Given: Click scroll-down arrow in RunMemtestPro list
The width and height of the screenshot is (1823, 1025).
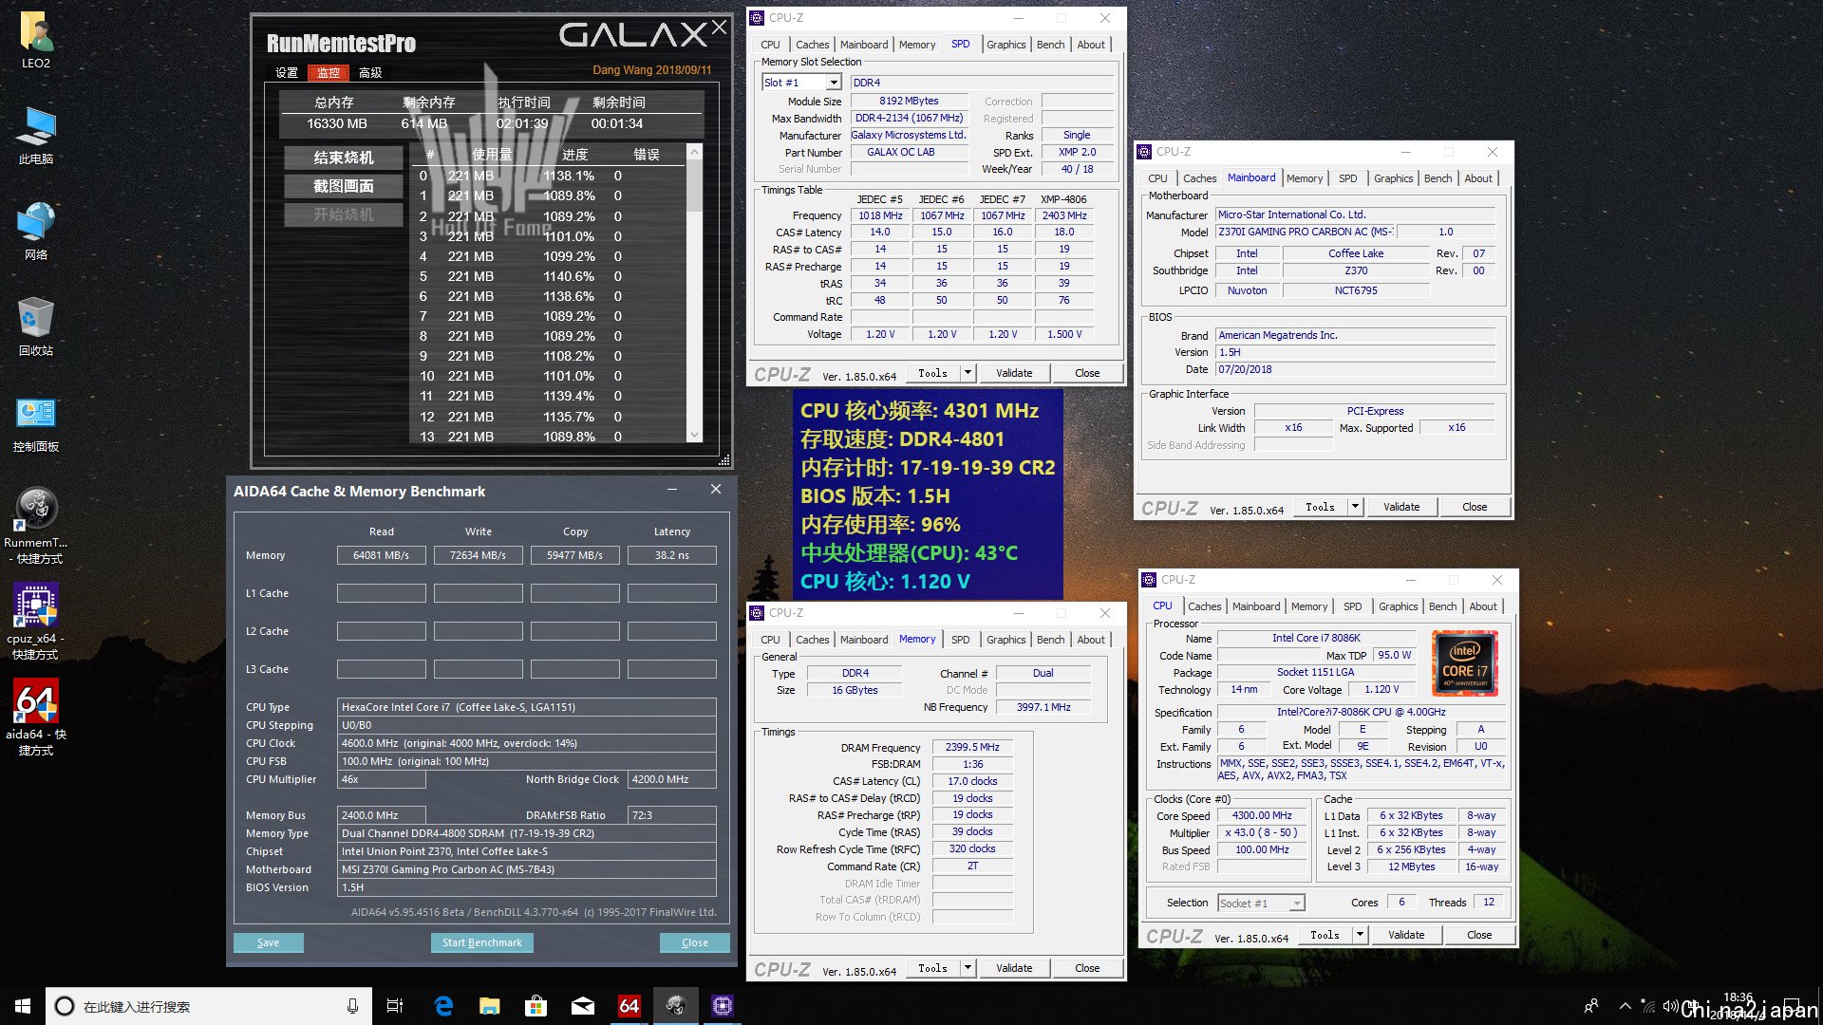Looking at the screenshot, I should click(694, 435).
